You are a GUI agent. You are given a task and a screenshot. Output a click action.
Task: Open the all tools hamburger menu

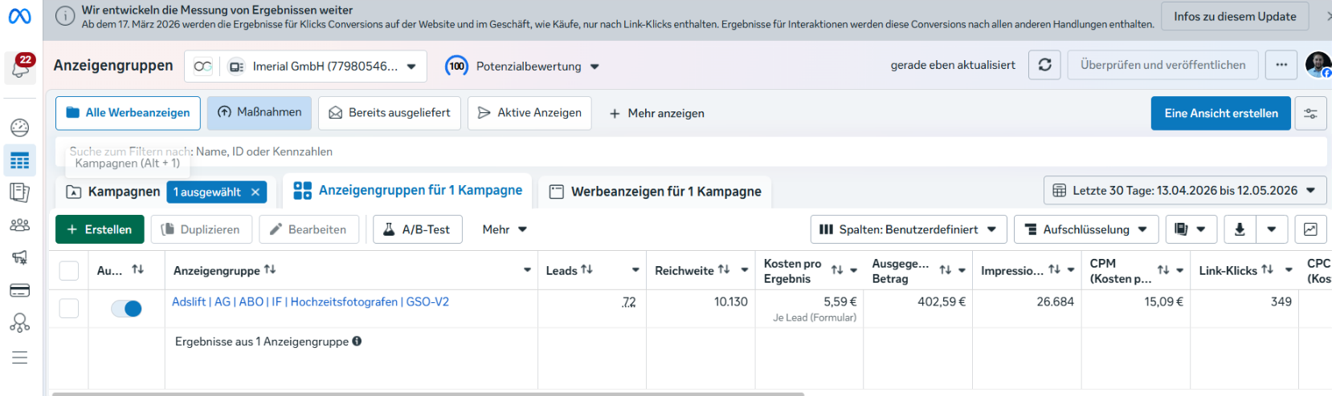[x=20, y=358]
